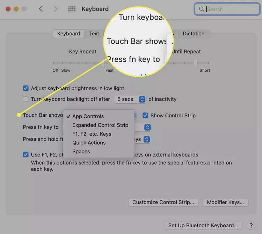
Task: Click the 'Short' label under Delay slider
Action: (x=205, y=70)
